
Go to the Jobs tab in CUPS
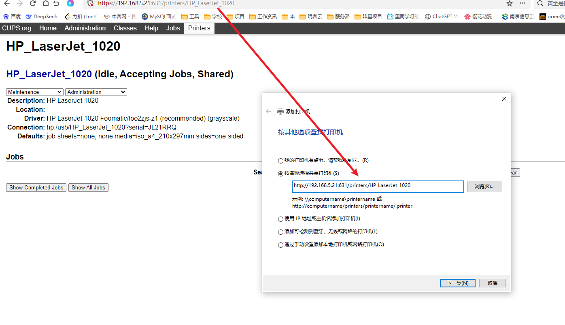(x=173, y=28)
